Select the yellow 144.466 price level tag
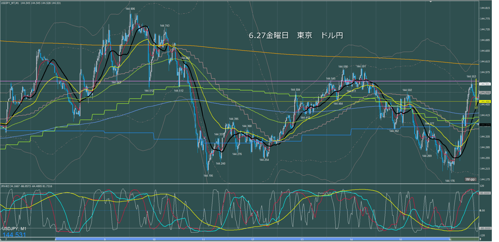The width and height of the screenshot is (499, 242). (485, 102)
